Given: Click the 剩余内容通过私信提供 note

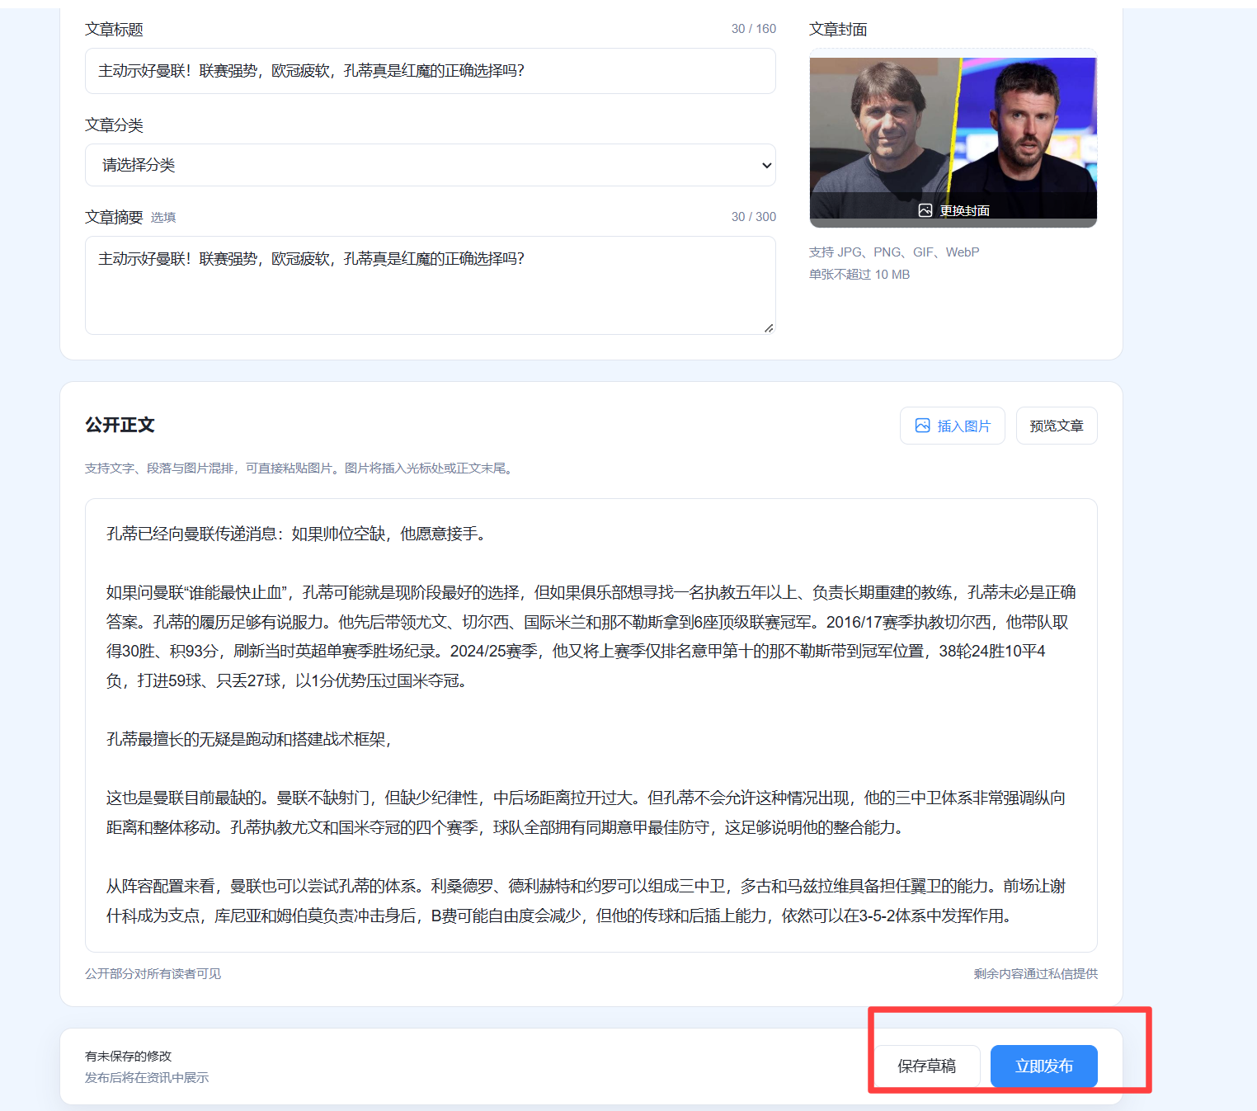Looking at the screenshot, I should tap(1035, 974).
